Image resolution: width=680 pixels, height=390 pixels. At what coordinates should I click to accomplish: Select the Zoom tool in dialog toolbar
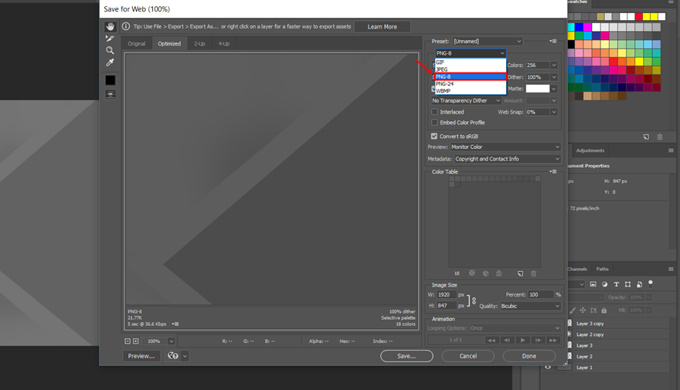tap(110, 50)
